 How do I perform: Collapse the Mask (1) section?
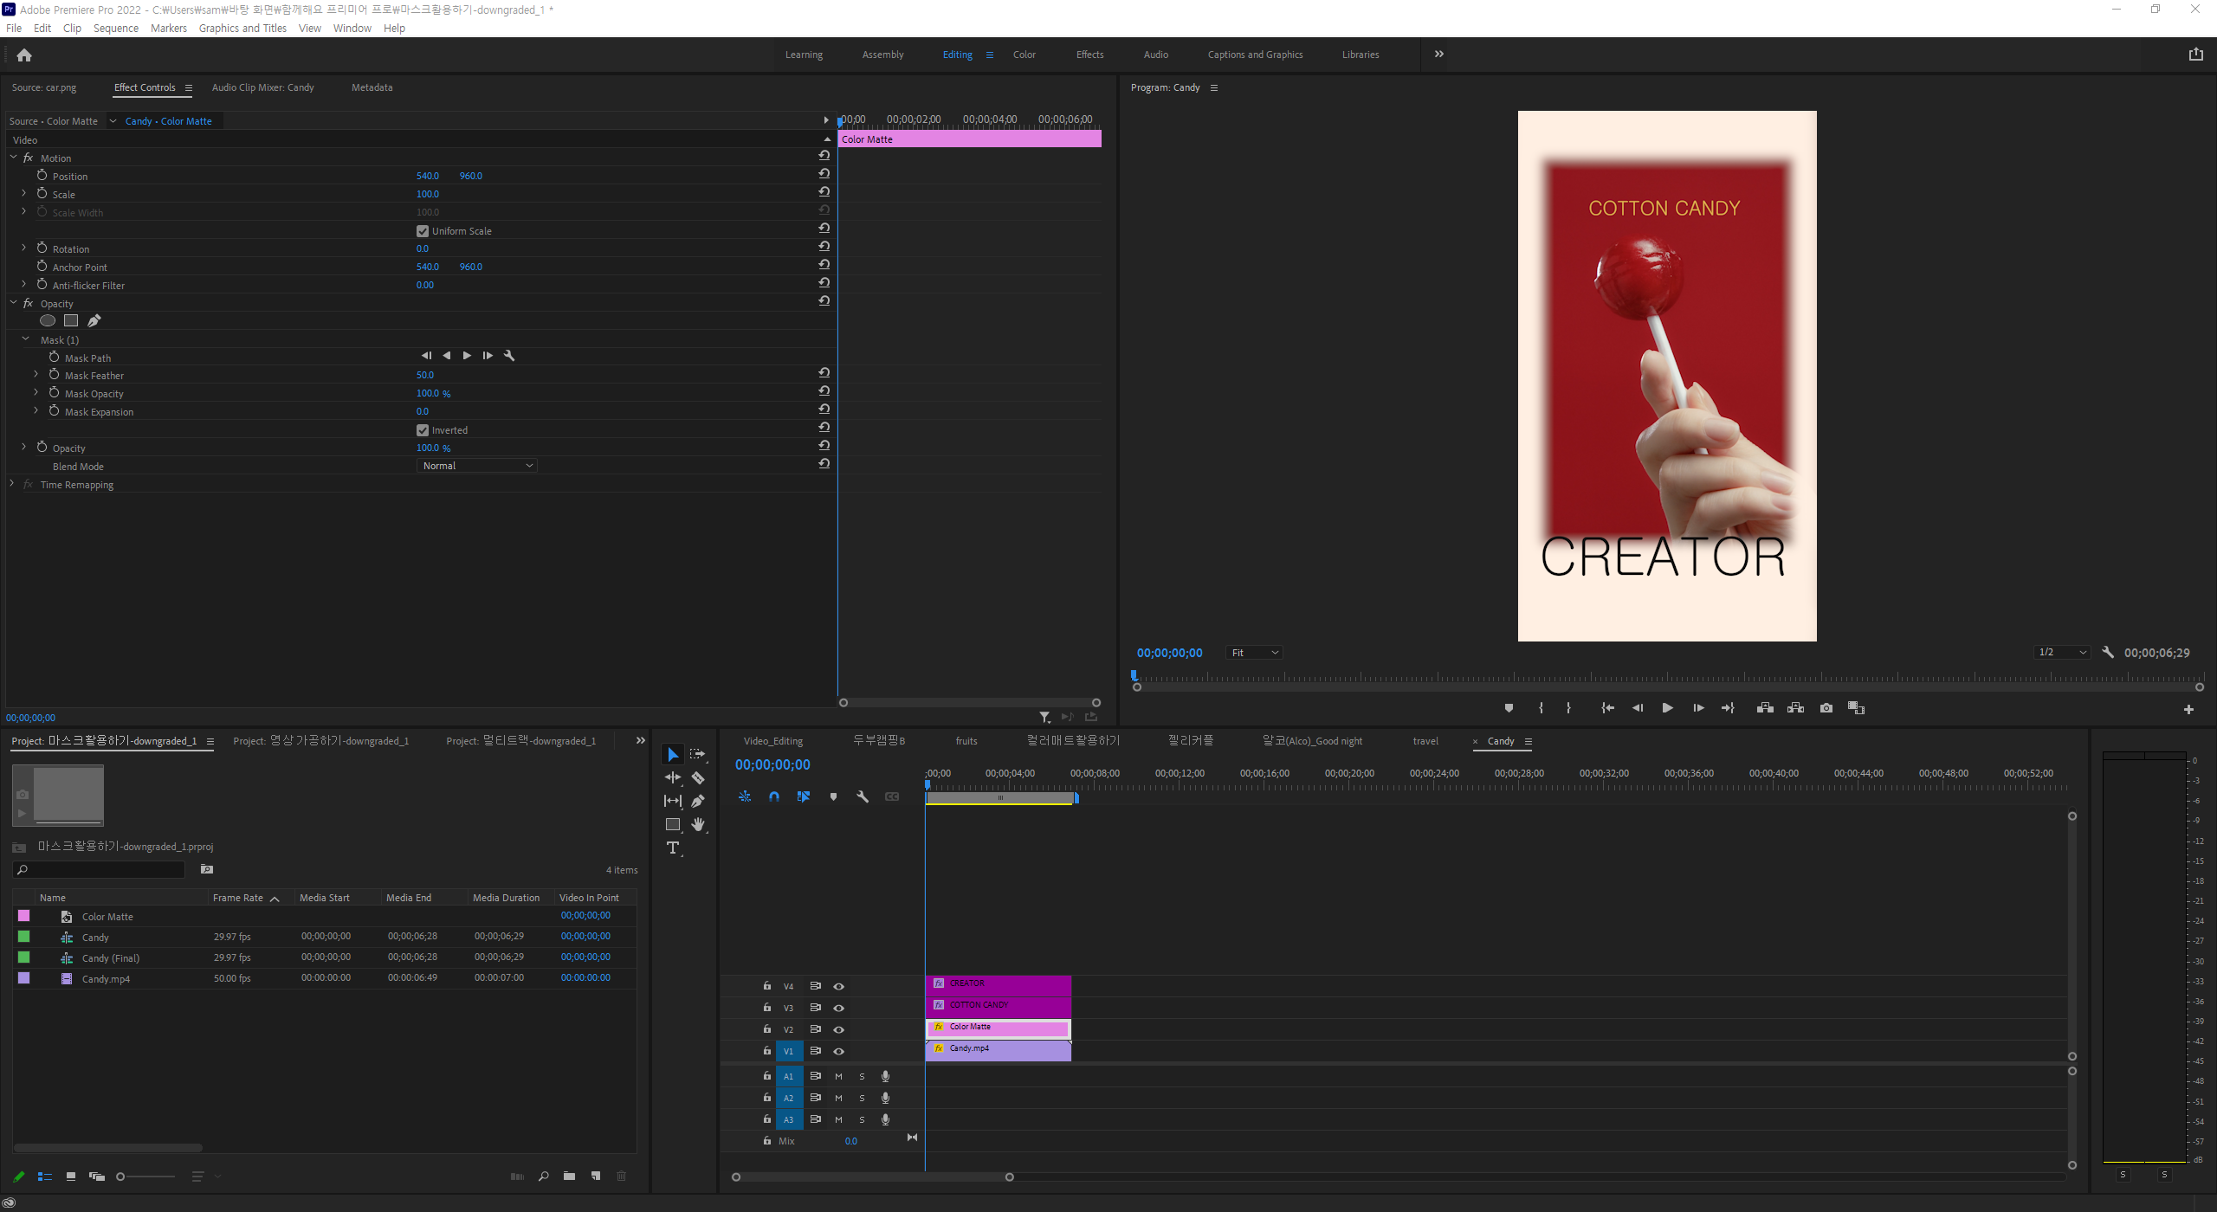(x=26, y=339)
